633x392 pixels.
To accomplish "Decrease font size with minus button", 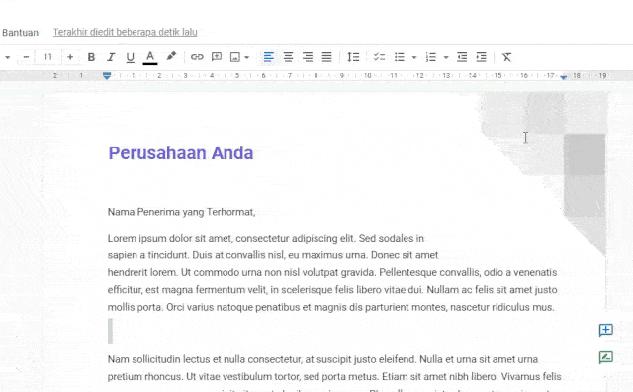I will (26, 57).
